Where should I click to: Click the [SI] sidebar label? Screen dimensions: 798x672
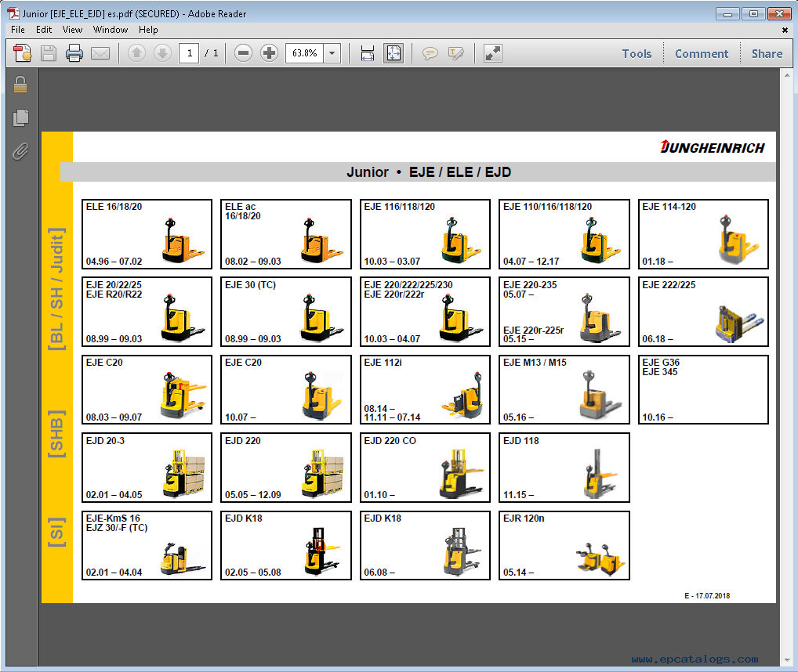point(56,533)
